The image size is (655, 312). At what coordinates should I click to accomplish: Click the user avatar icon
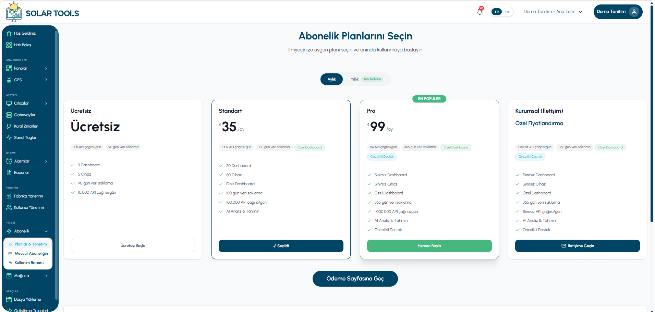(x=634, y=12)
